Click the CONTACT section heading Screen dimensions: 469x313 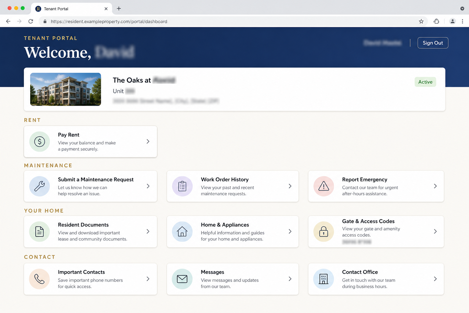(40, 257)
